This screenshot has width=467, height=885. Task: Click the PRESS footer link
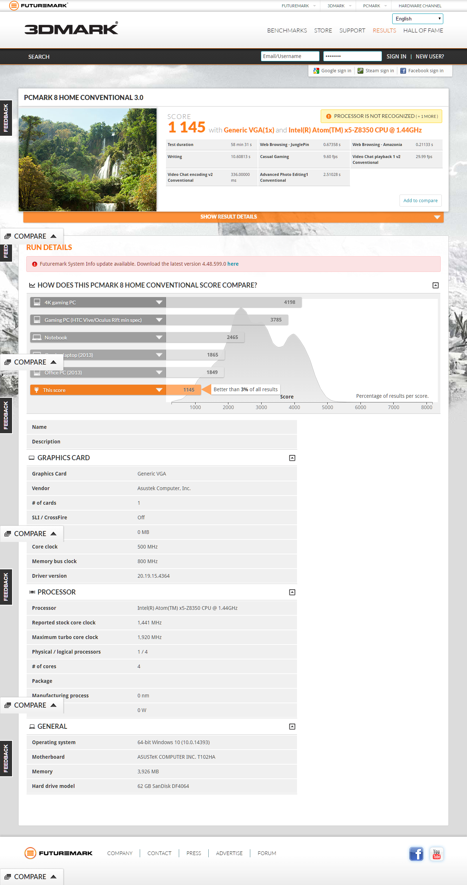[x=194, y=853]
